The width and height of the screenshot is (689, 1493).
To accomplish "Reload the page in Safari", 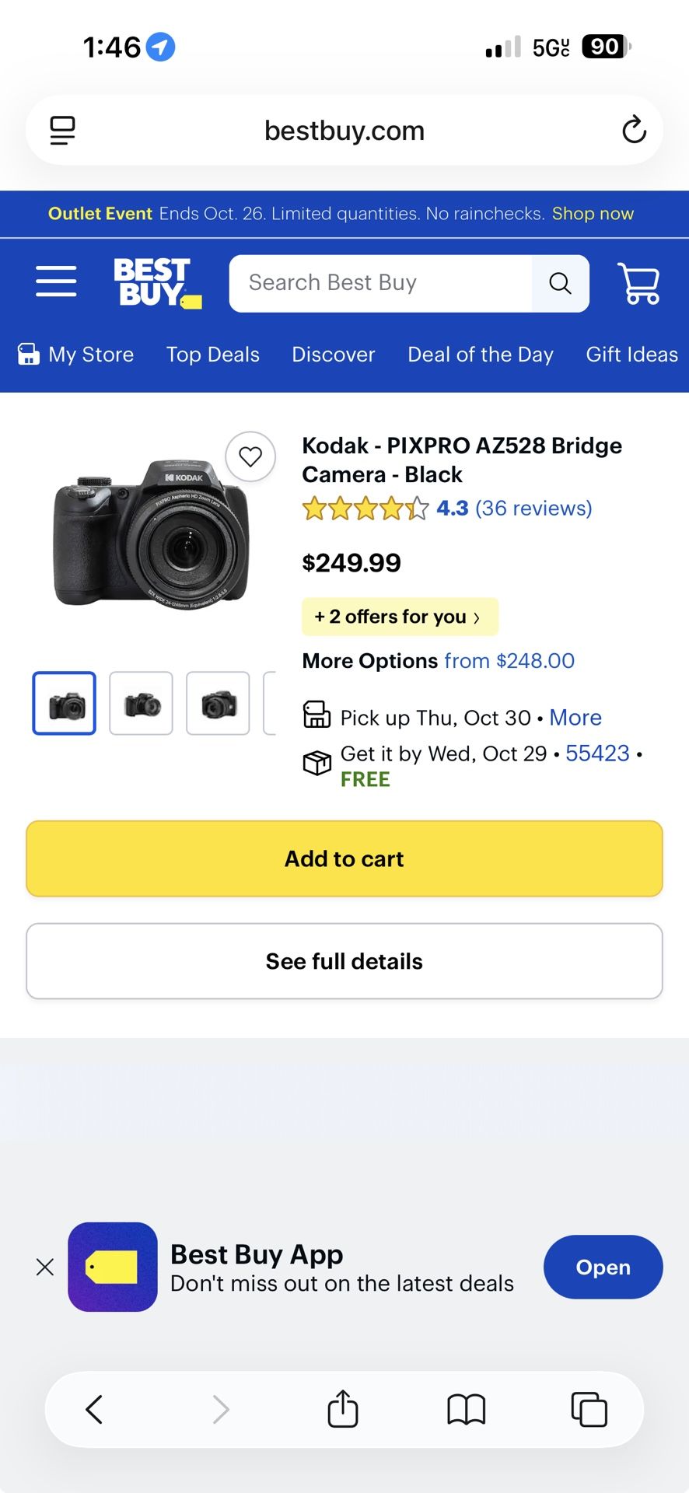I will (634, 130).
